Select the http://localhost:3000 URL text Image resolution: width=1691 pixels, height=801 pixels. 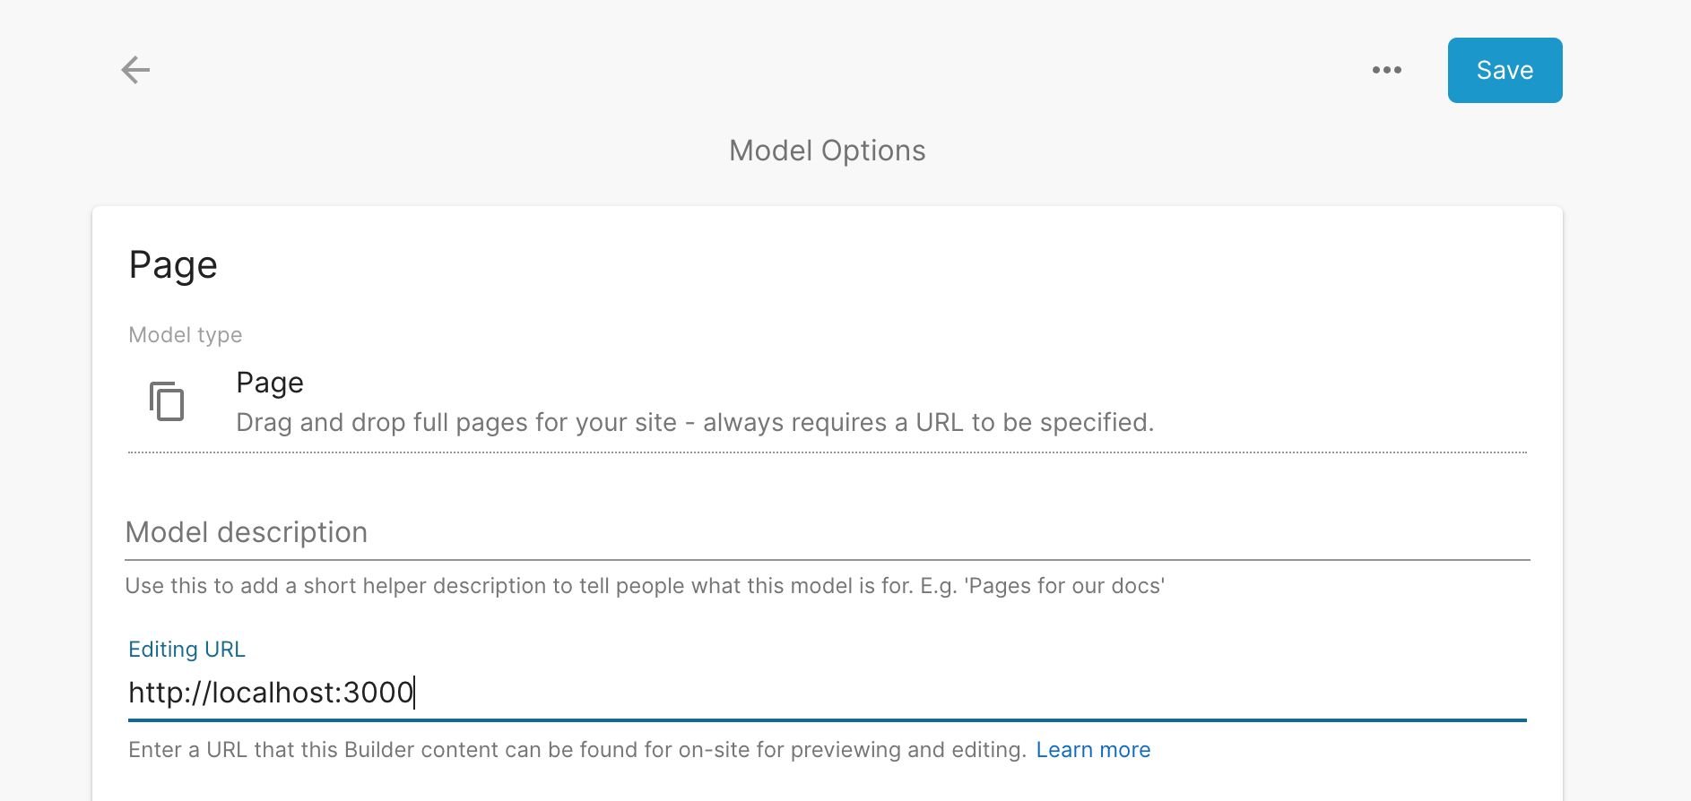(272, 691)
